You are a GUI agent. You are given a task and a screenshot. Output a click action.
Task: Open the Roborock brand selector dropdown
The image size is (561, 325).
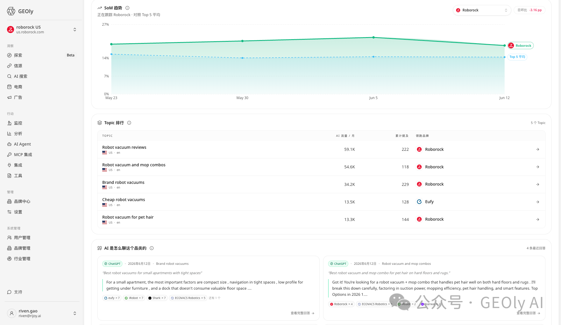click(x=482, y=10)
